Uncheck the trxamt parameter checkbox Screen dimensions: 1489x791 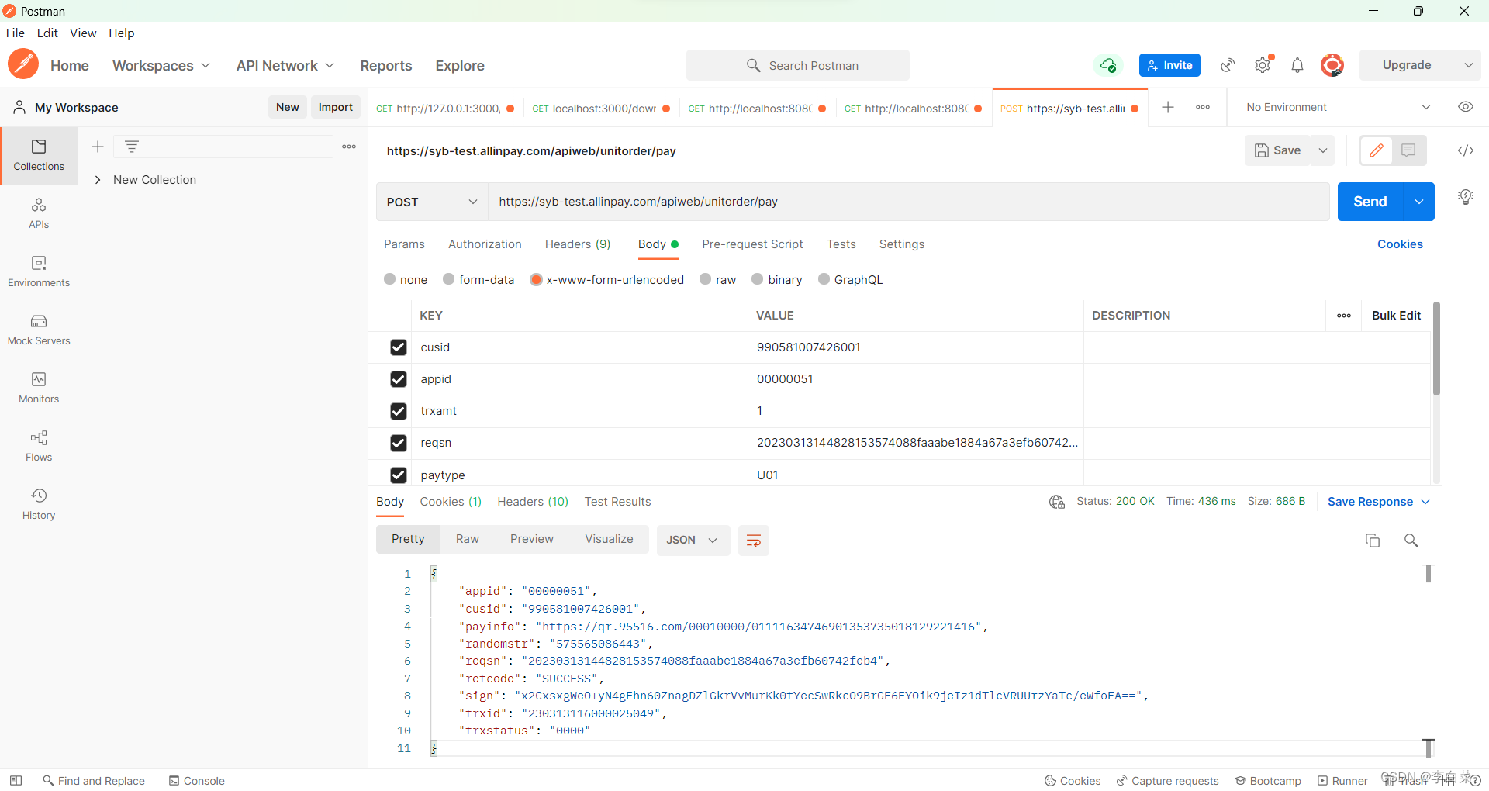pos(399,411)
